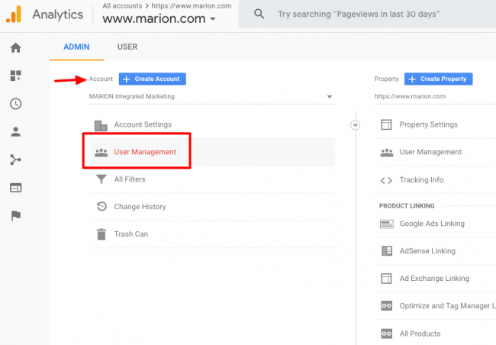
Task: Click the search magnifier icon
Action: click(x=259, y=15)
